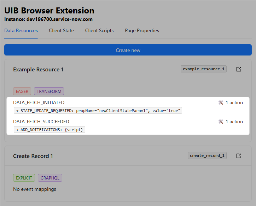This screenshot has width=256, height=206.
Task: Click tools icon beside DATA_FETCH_SUCCEEDED
Action: pyautogui.click(x=221, y=122)
